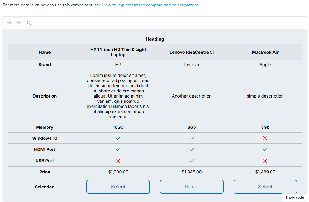Click the 'Memory' row label
The height and width of the screenshot is (202, 309).
[44, 127]
